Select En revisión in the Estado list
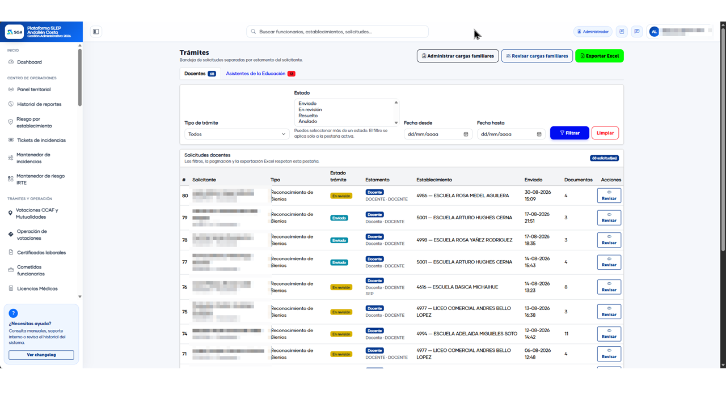This screenshot has height=408, width=726. 310,109
